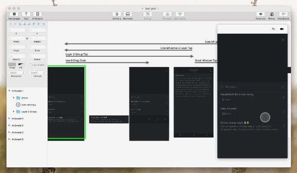The width and height of the screenshot is (297, 173).
Task: Expand Artboard 4 in layer list
Action: pyautogui.click(x=9, y=119)
